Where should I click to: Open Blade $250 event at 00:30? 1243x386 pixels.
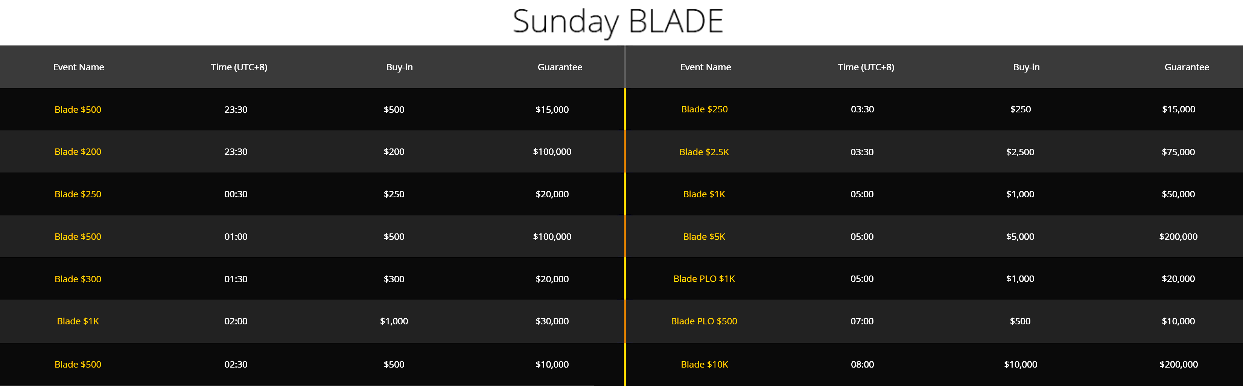tap(78, 194)
